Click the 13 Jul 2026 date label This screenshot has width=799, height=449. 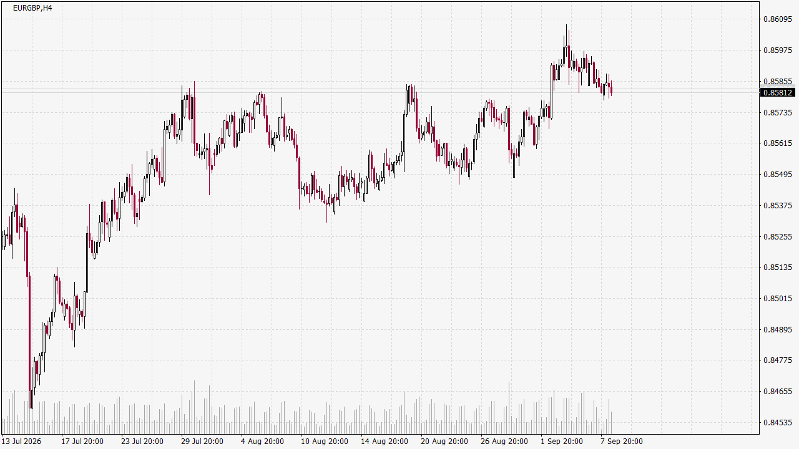(21, 442)
